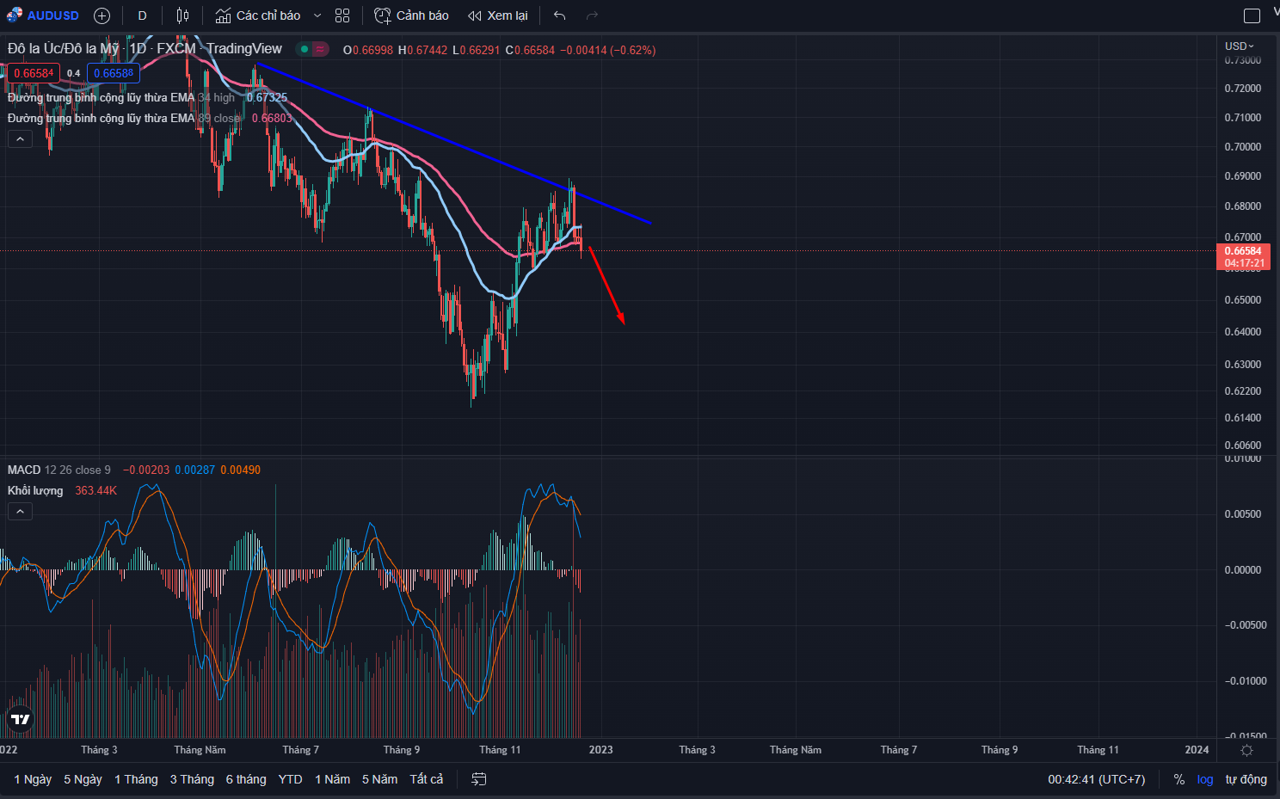
Task: Open the Các chỉ báo indicators panel
Action: 258,15
